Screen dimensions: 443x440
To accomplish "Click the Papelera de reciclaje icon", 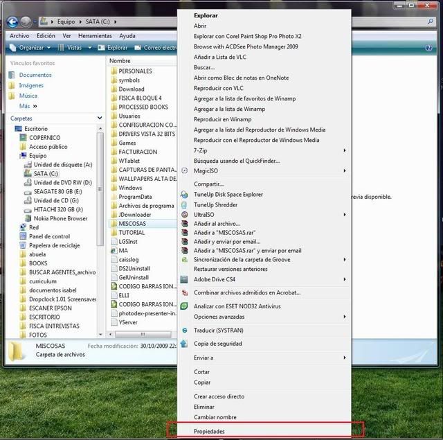I will point(23,245).
